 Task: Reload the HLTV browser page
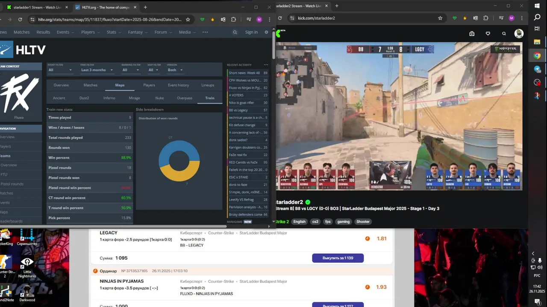(x=20, y=20)
